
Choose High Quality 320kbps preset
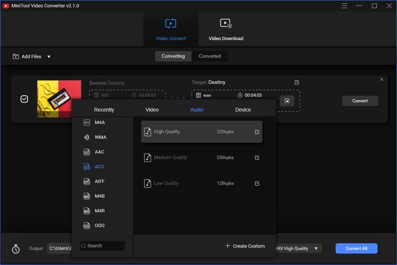pyautogui.click(x=201, y=132)
